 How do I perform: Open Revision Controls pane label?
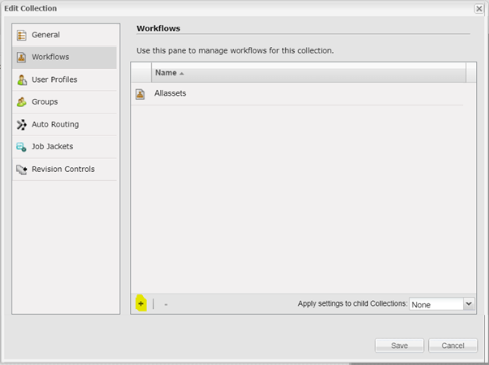pyautogui.click(x=63, y=169)
